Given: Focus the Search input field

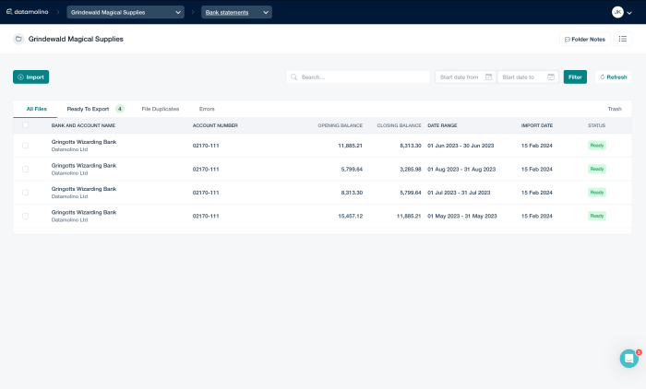Looking at the screenshot, I should point(358,77).
